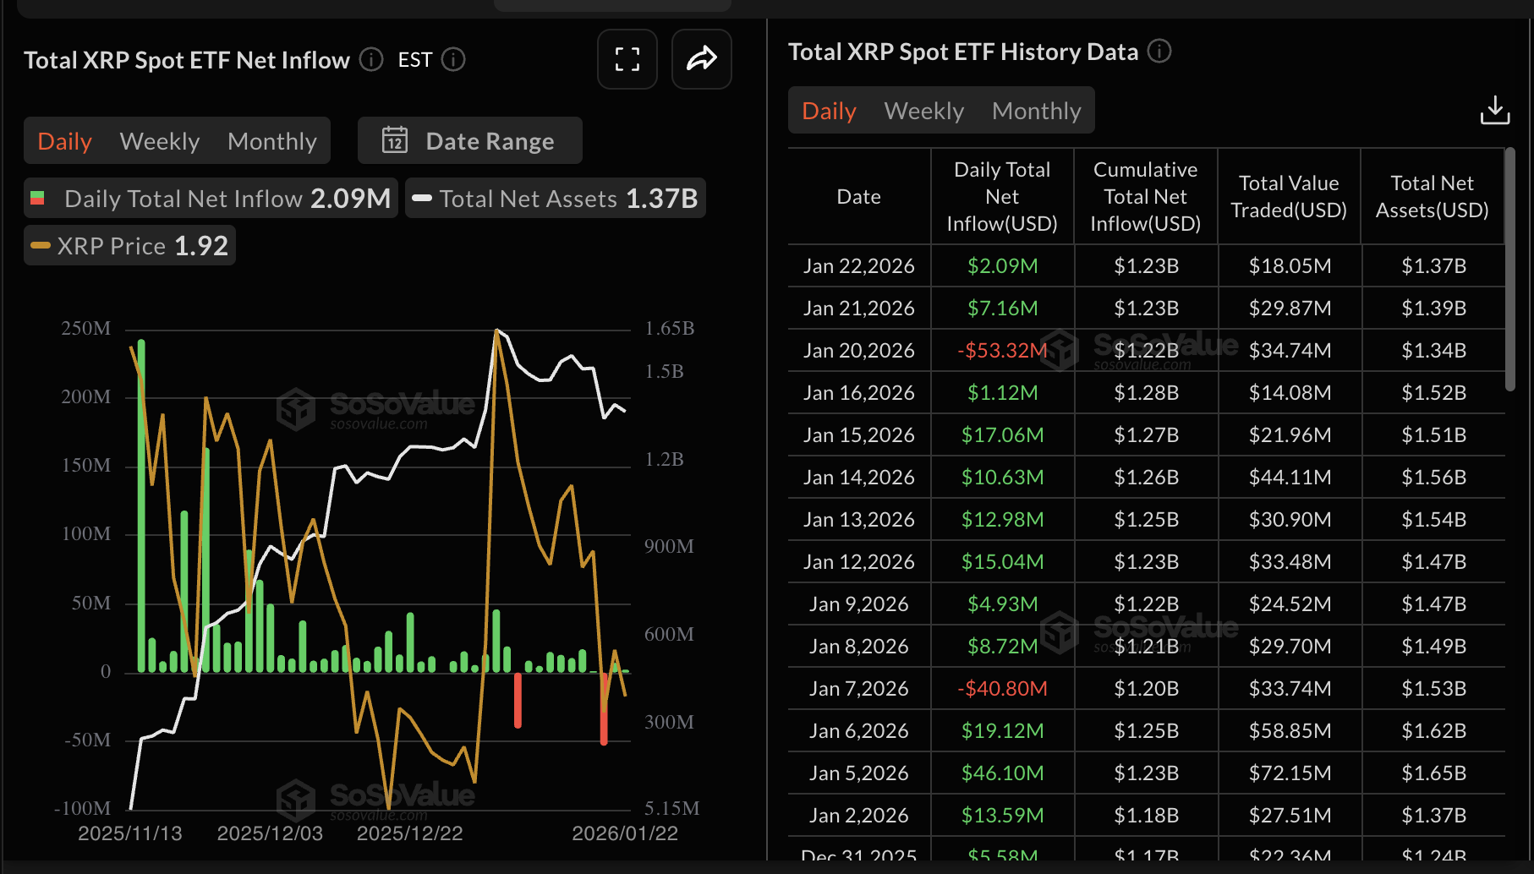Switch chart to Monthly view
The height and width of the screenshot is (874, 1534).
coord(271,141)
